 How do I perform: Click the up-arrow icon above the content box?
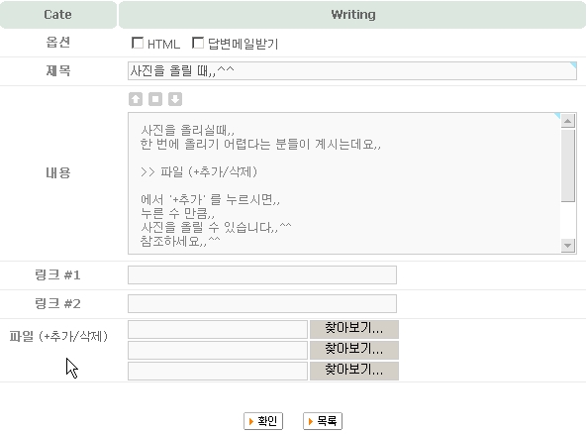pyautogui.click(x=136, y=99)
